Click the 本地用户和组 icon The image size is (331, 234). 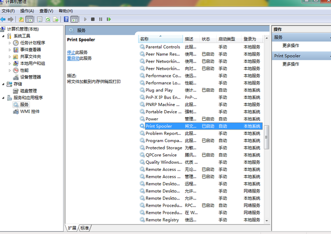click(x=16, y=64)
